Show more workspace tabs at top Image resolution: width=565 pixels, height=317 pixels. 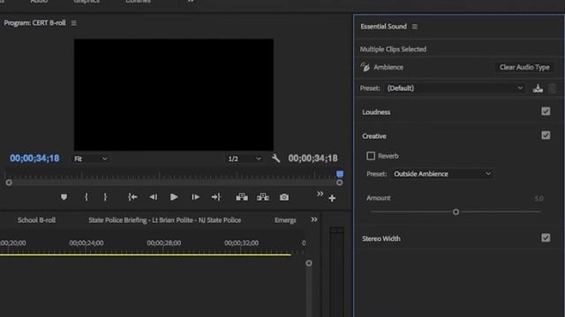pyautogui.click(x=191, y=1)
